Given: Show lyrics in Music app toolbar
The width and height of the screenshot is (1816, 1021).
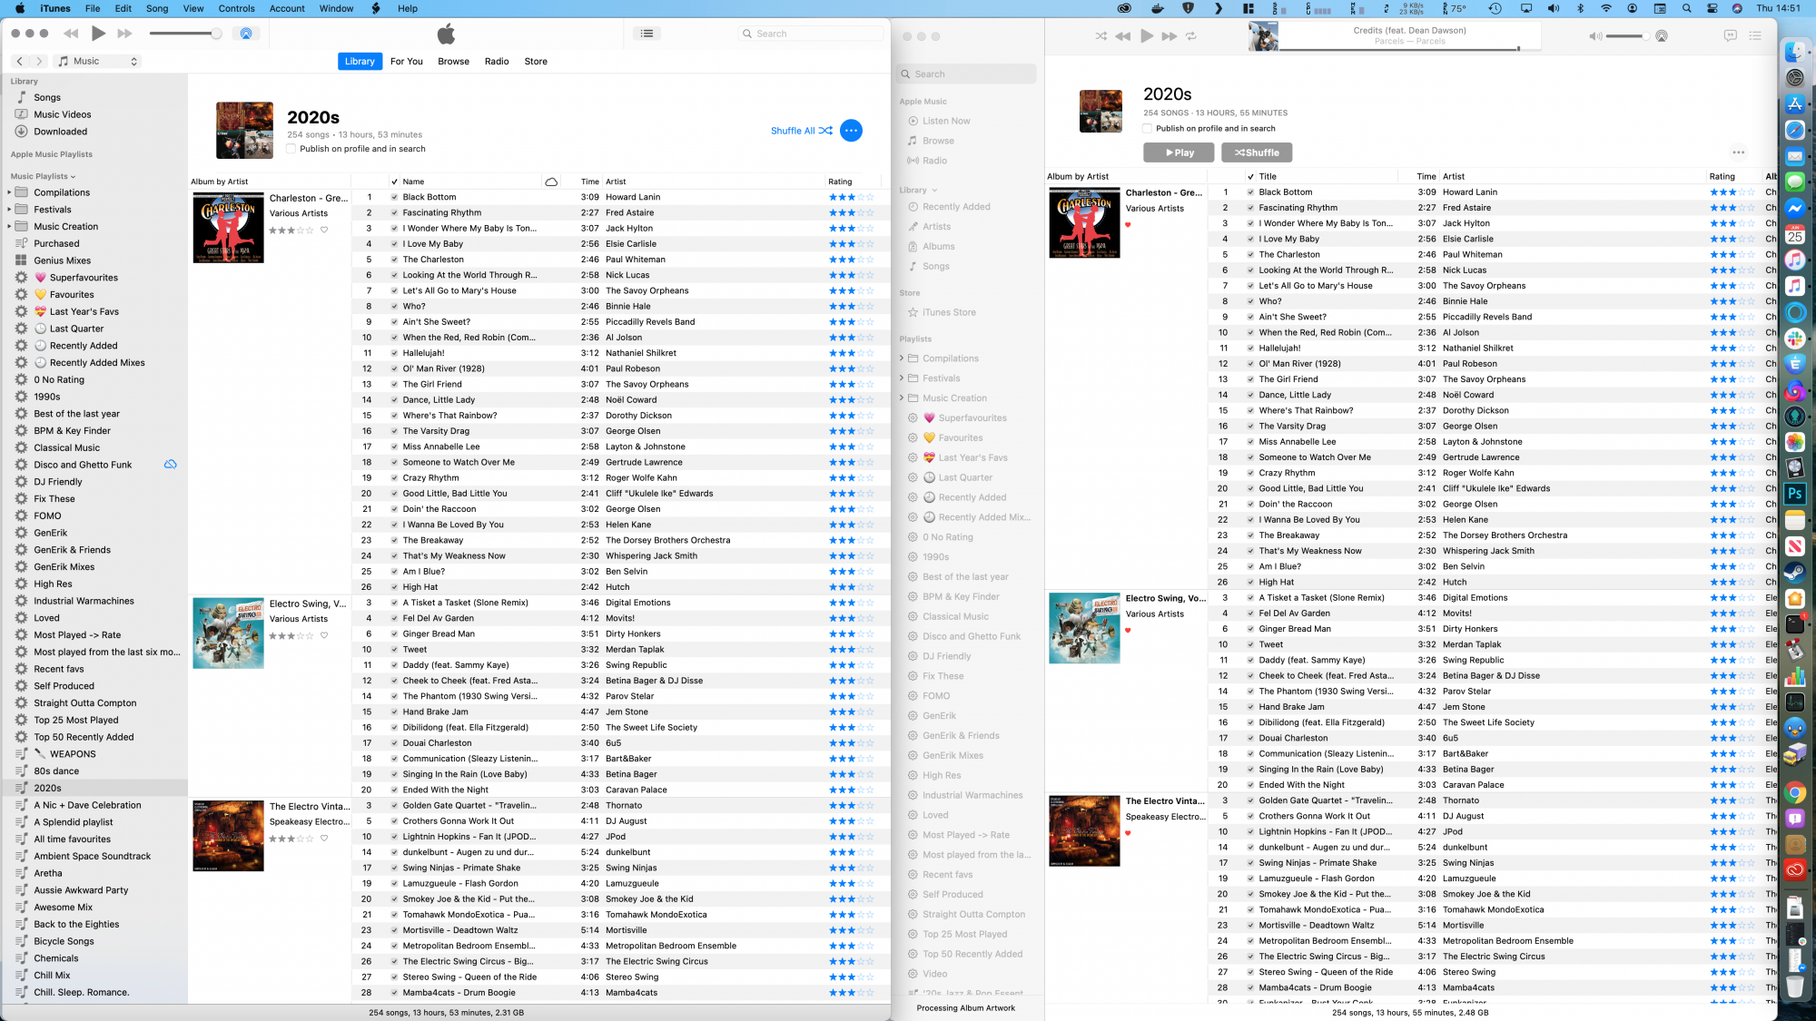Looking at the screenshot, I should pyautogui.click(x=1731, y=35).
